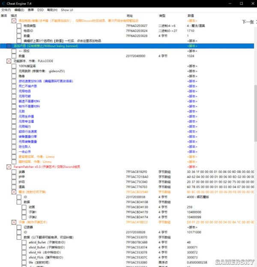Viewport: 257px width, 267px height.
Task: Enable the 定住敌人 script checkbox
Action: pos(14,147)
